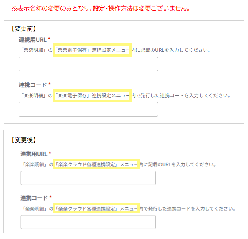248x239 pixels.
Task: Click the 連携コード input field under 変更前
Action: point(88,109)
